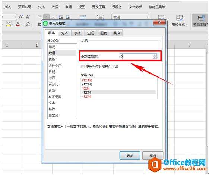This screenshot has height=175, width=209.
Task: Open the font size dropdown arrow
Action: tap(15, 17)
